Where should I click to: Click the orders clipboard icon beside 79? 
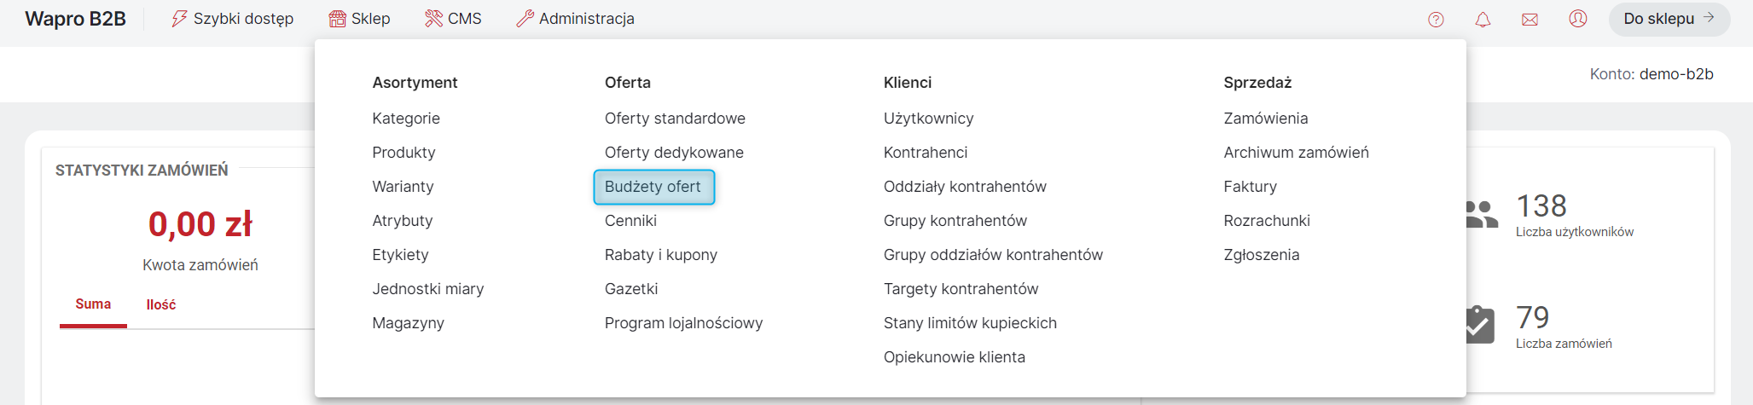click(x=1480, y=325)
